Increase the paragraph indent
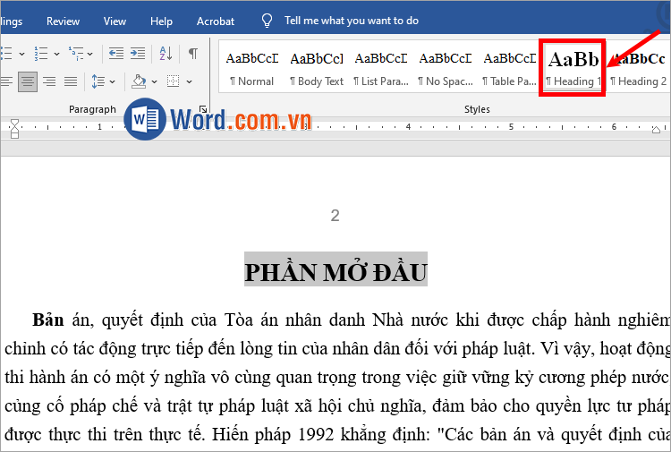The width and height of the screenshot is (671, 452). coord(138,54)
